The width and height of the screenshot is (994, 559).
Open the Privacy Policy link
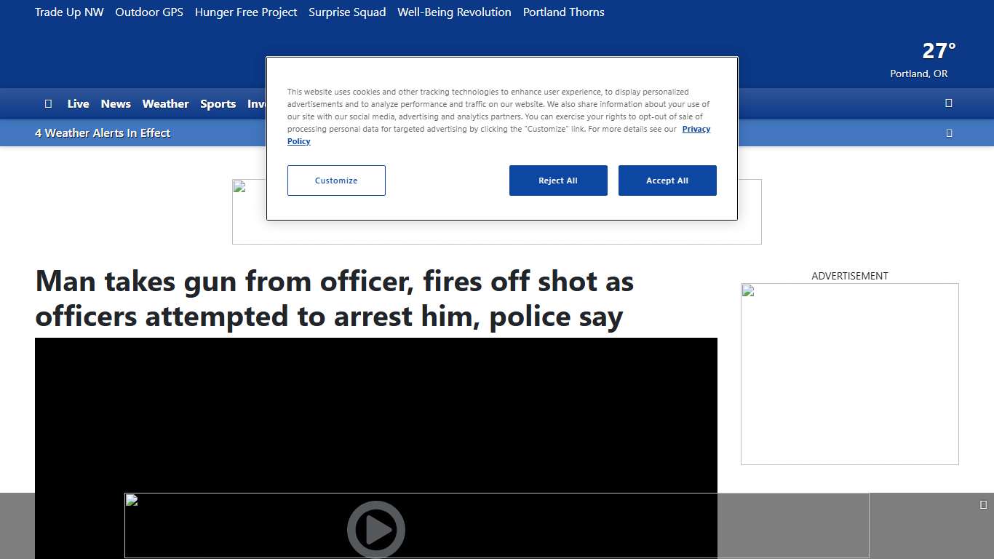tap(696, 129)
